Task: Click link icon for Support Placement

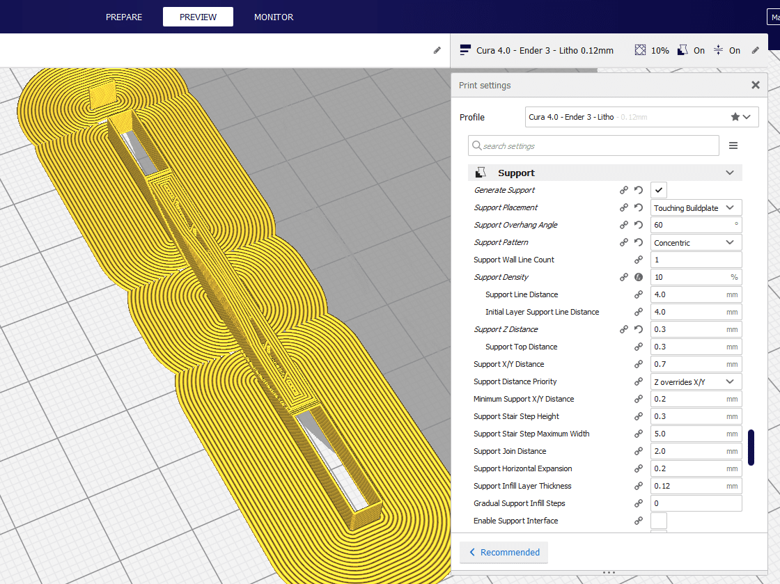Action: pos(624,207)
